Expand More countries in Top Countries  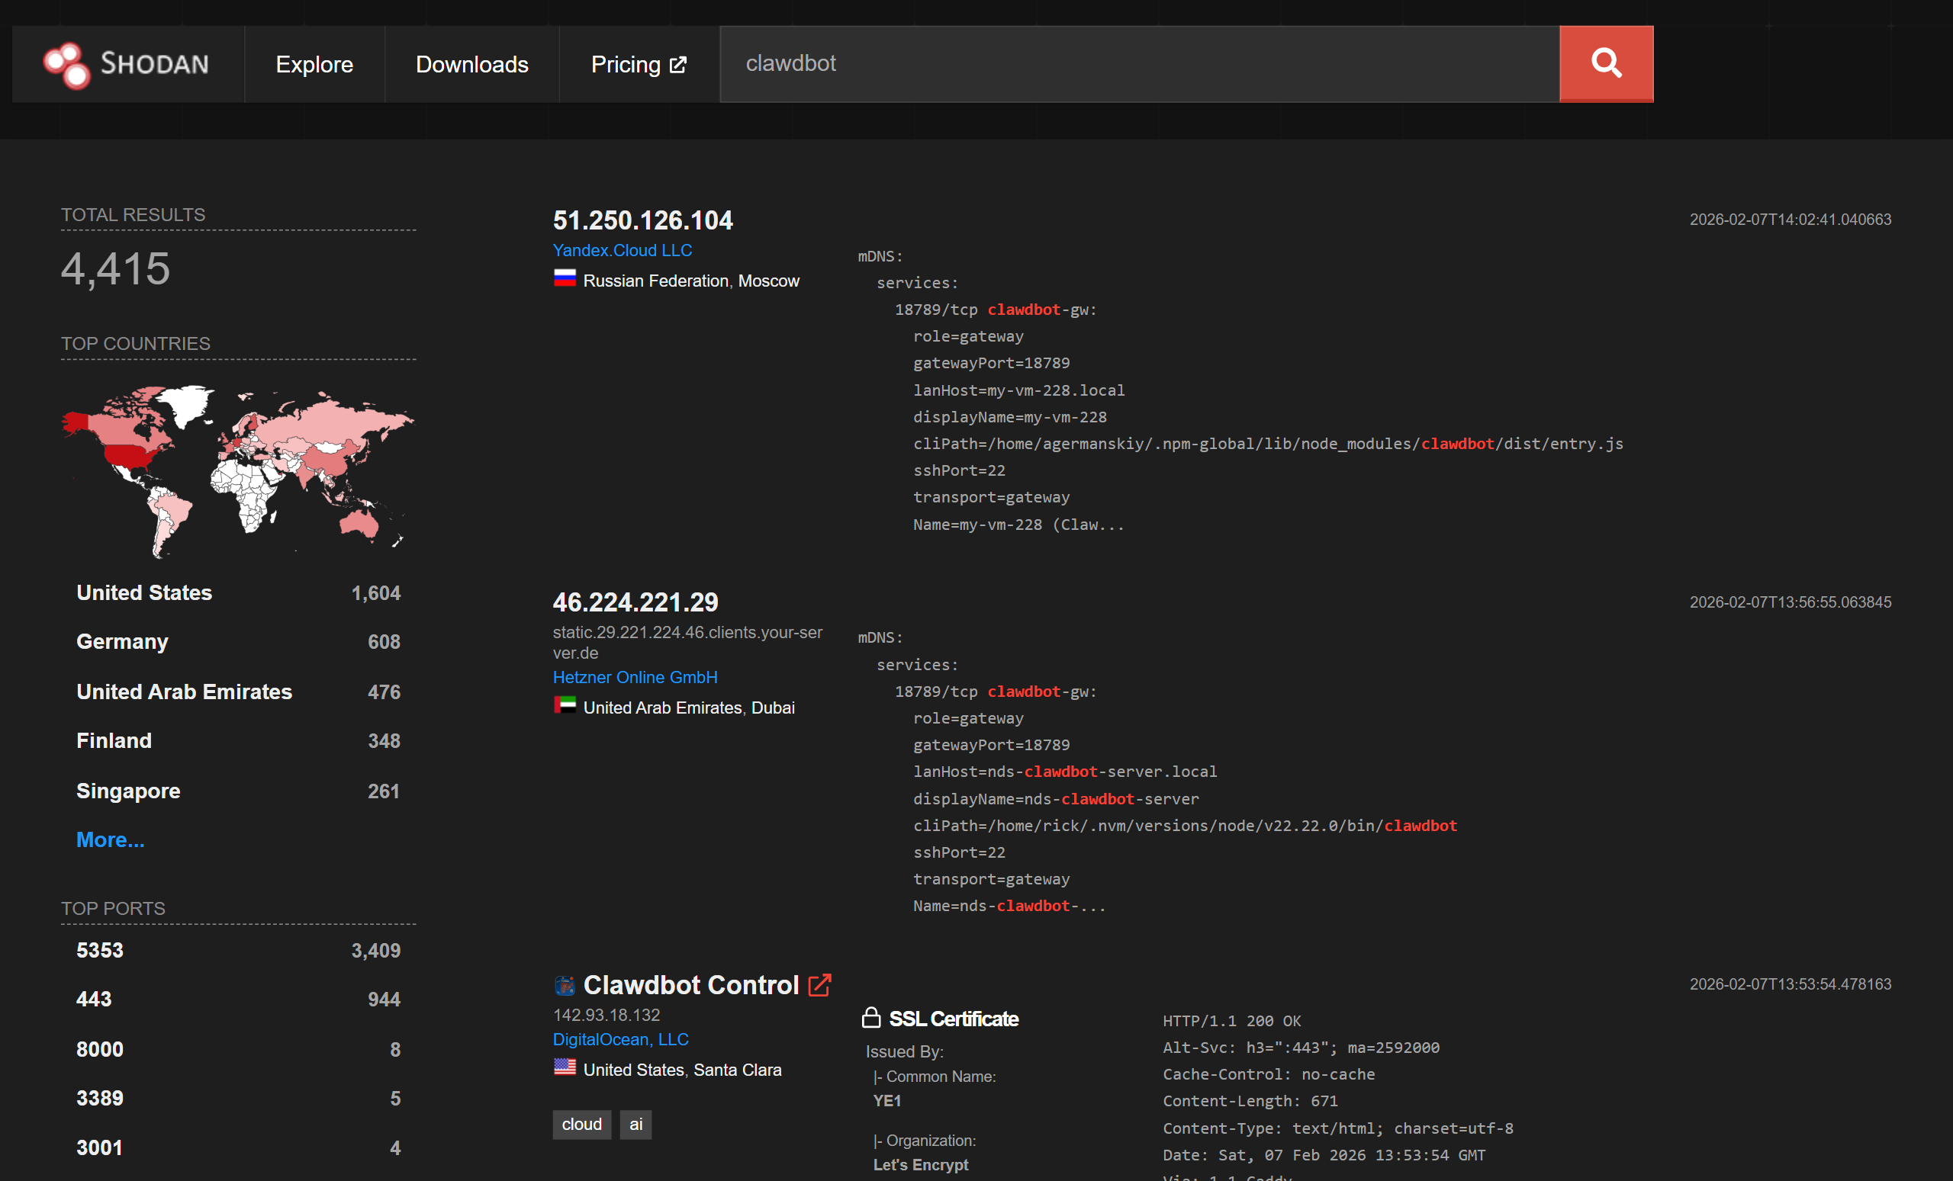(110, 839)
